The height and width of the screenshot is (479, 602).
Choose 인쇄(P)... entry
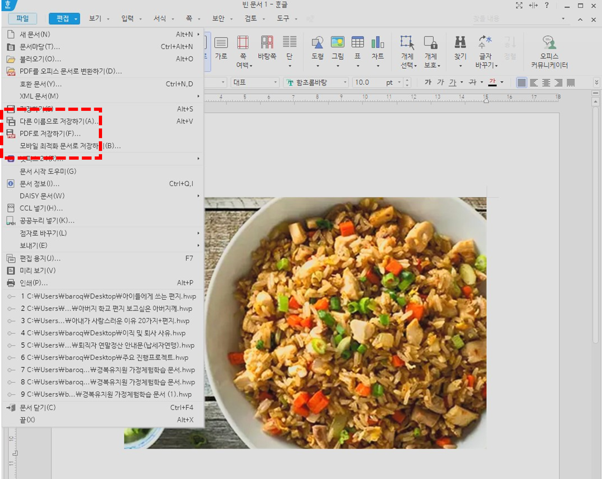103,283
